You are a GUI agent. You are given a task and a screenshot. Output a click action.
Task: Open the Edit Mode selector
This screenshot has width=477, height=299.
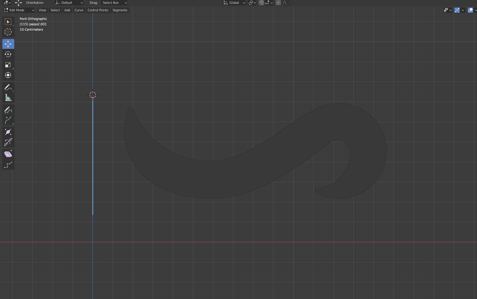pyautogui.click(x=19, y=10)
